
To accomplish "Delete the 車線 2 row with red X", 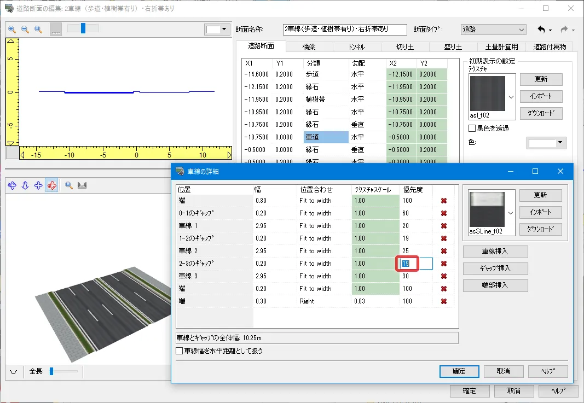I will [x=444, y=251].
